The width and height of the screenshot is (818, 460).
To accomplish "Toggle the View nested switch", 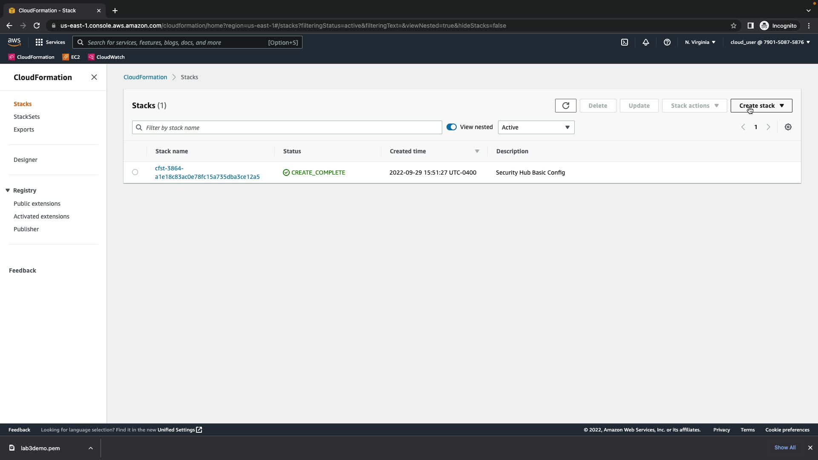I will pos(451,127).
